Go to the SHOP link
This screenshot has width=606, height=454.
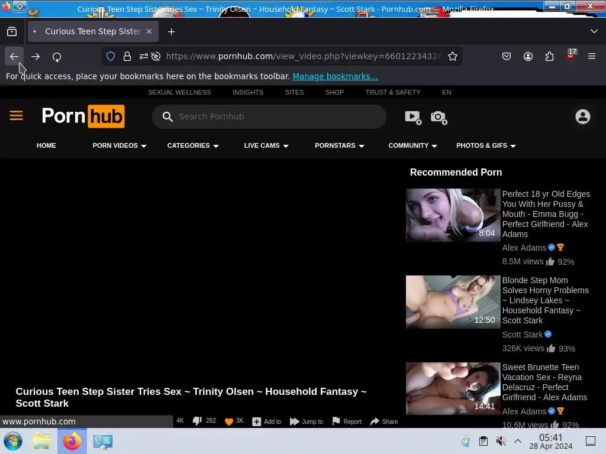click(334, 92)
